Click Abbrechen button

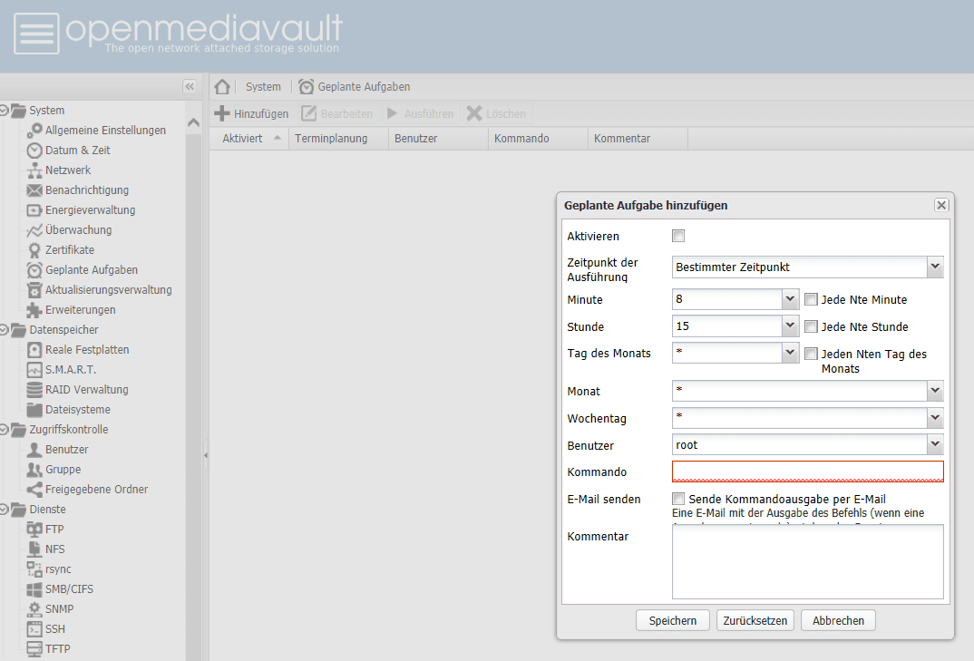point(839,620)
